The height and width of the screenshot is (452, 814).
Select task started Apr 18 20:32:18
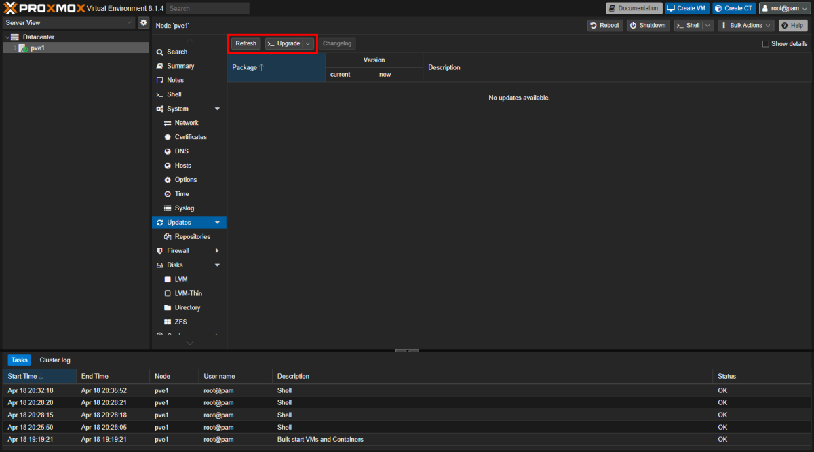(406, 390)
